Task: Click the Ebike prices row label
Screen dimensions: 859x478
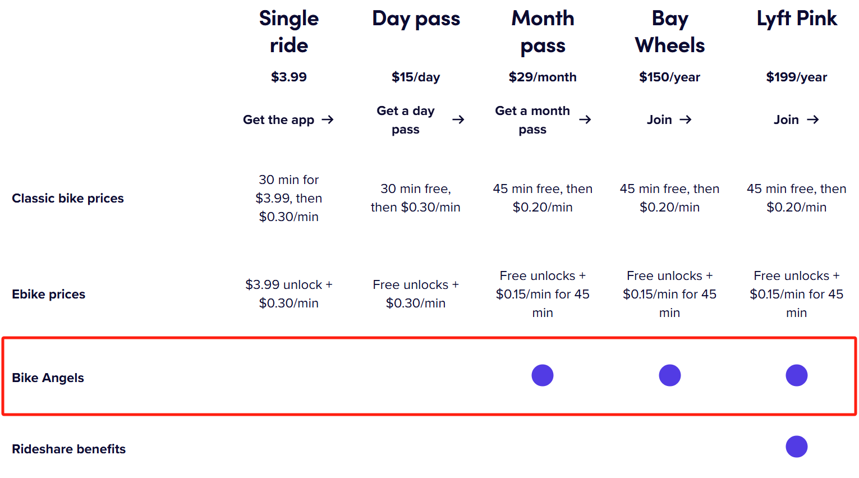Action: click(x=49, y=294)
